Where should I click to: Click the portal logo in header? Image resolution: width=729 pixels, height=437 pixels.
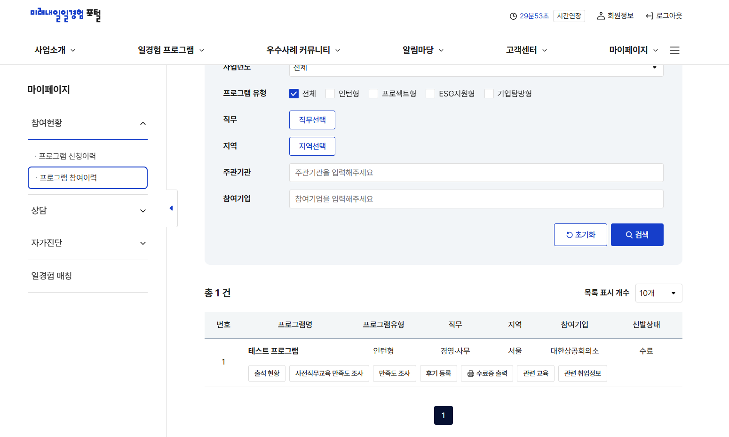[65, 16]
